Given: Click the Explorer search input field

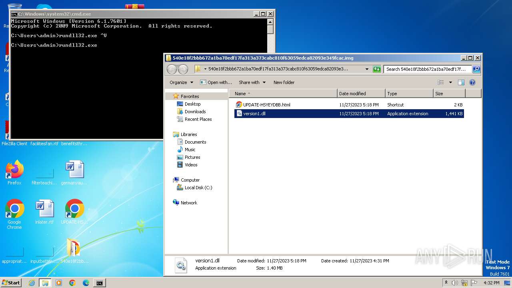Looking at the screenshot, I should [428, 69].
